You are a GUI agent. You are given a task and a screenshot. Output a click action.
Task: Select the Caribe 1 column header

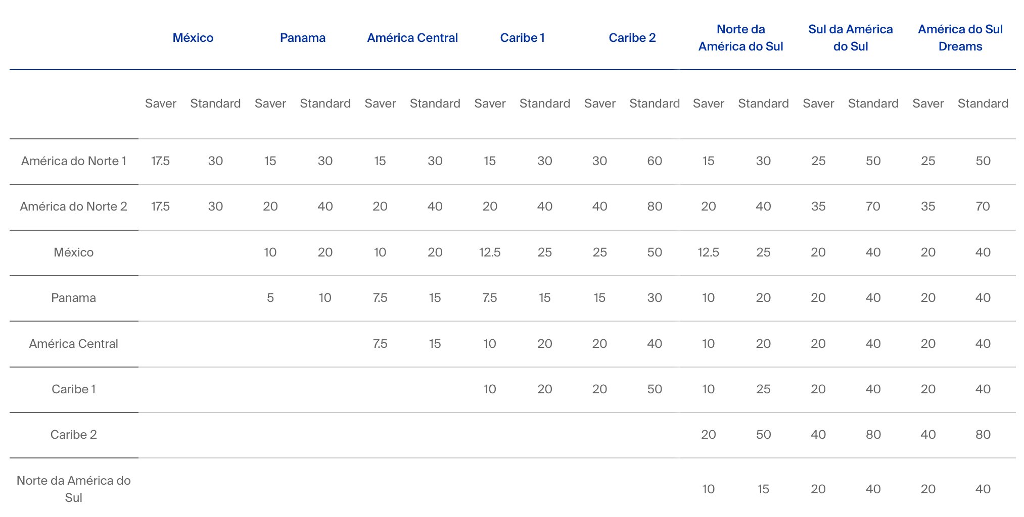[522, 38]
